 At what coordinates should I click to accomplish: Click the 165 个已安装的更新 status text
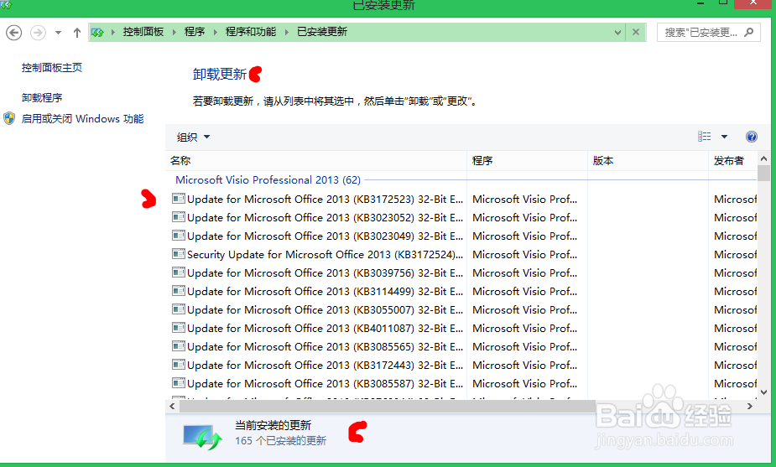click(x=280, y=441)
